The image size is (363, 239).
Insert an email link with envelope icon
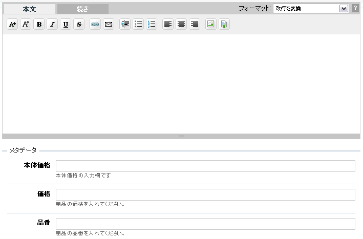[109, 24]
